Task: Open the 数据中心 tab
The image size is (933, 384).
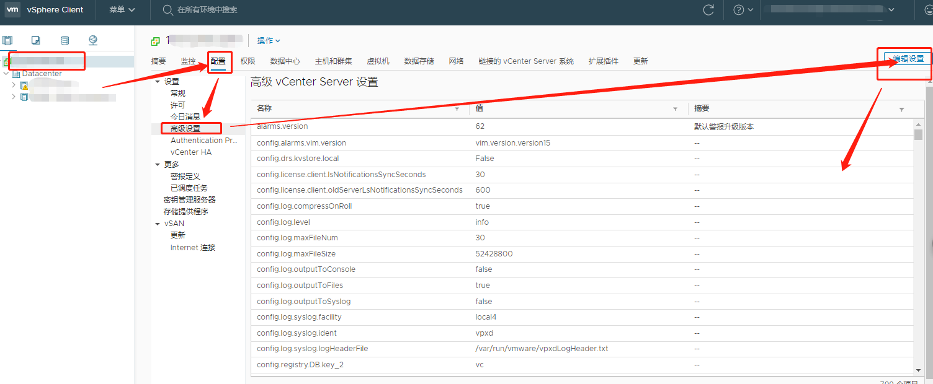Action: pos(285,61)
